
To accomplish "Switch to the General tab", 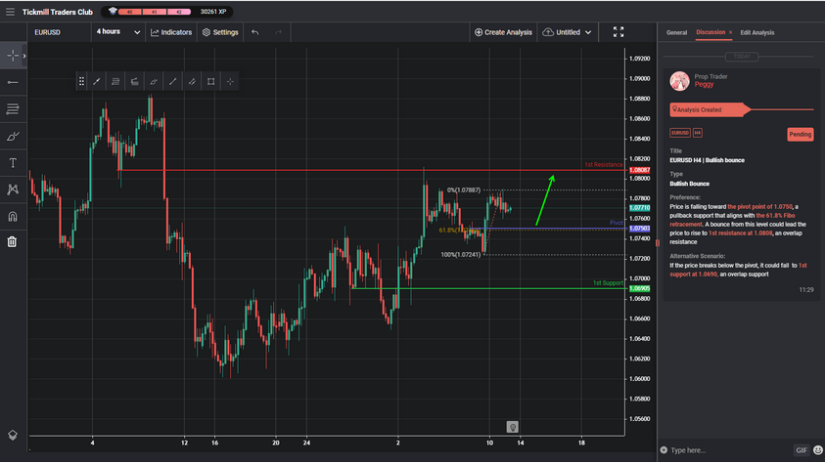I will pyautogui.click(x=676, y=32).
